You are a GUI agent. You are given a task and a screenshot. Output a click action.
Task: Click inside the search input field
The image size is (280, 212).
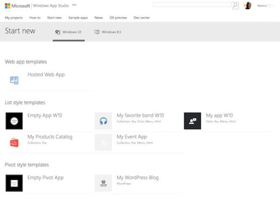pyautogui.click(x=192, y=6)
